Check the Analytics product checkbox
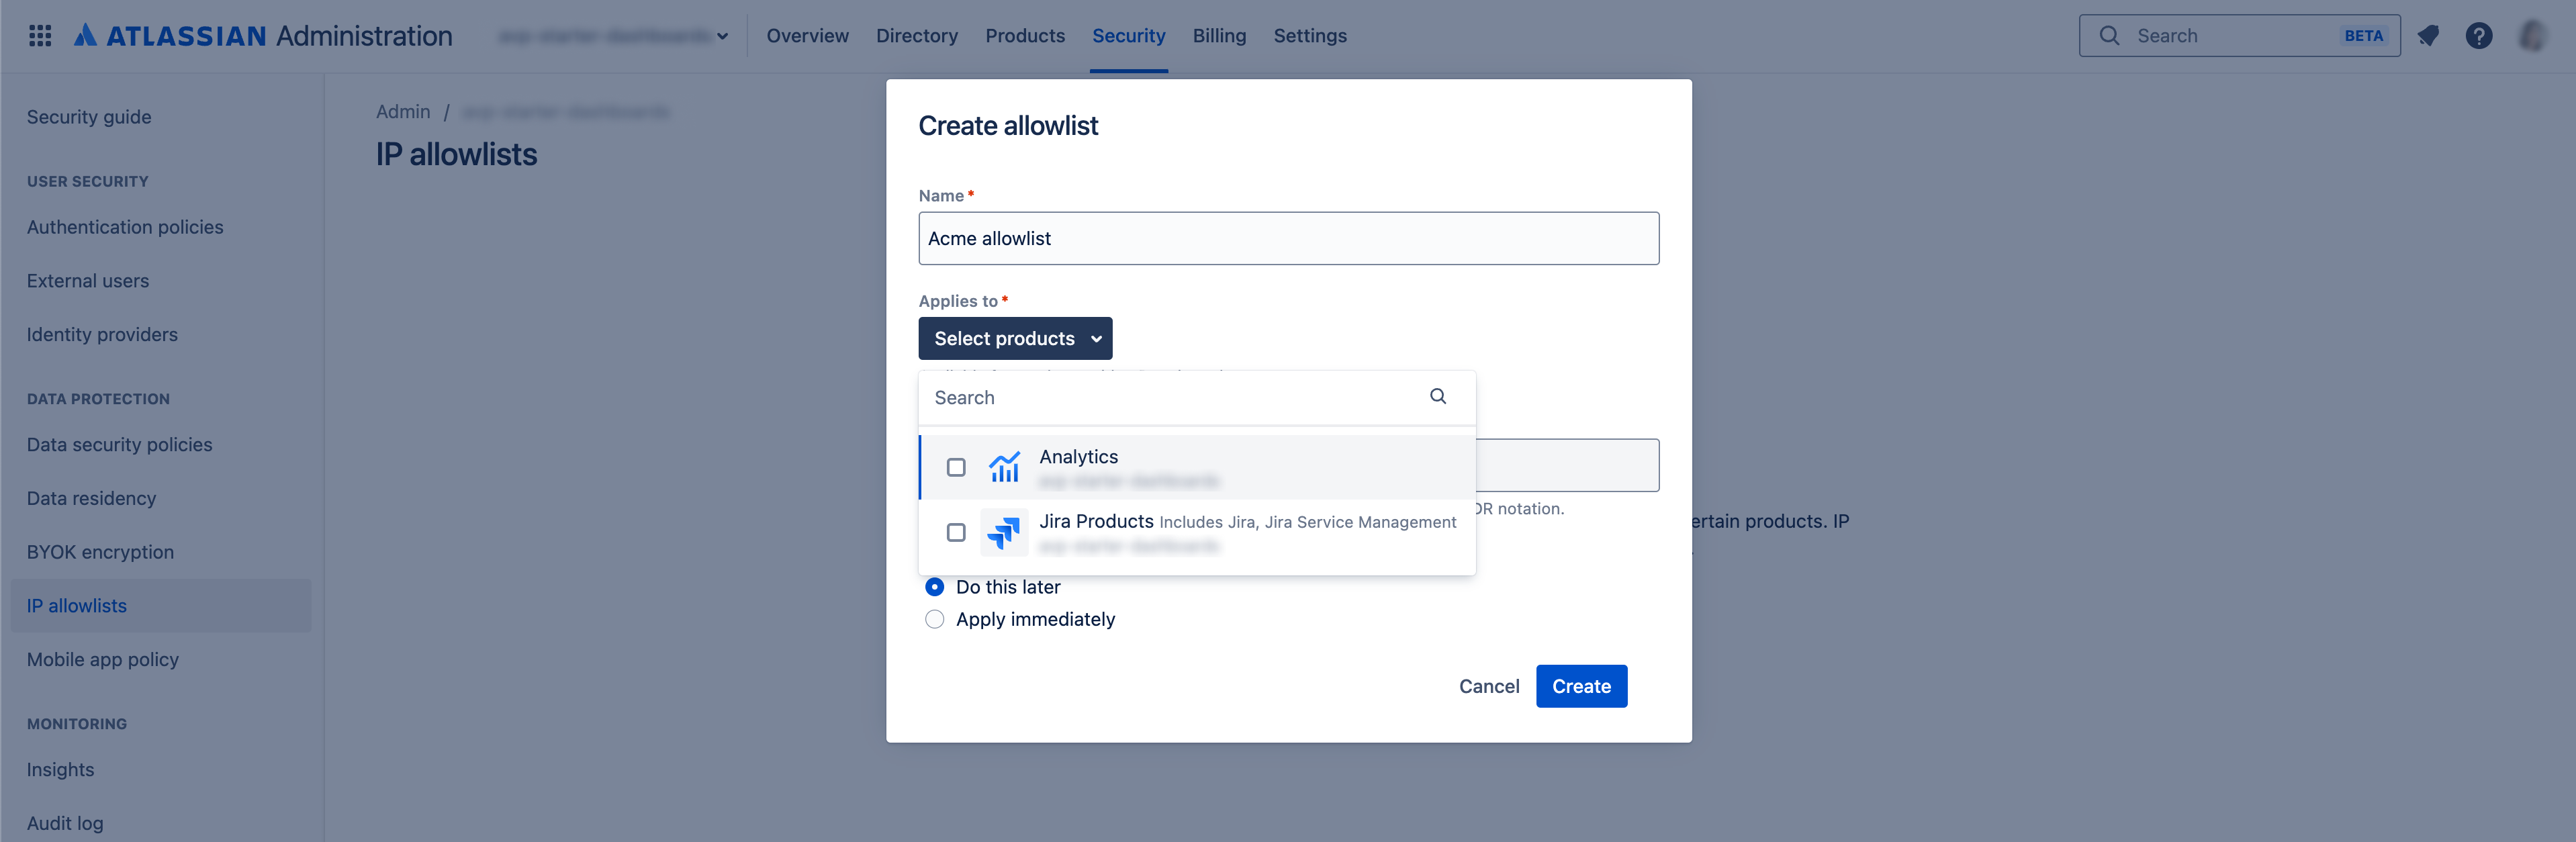 (x=956, y=467)
